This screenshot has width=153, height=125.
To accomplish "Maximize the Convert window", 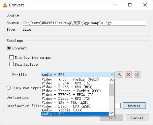I will point(130,5).
